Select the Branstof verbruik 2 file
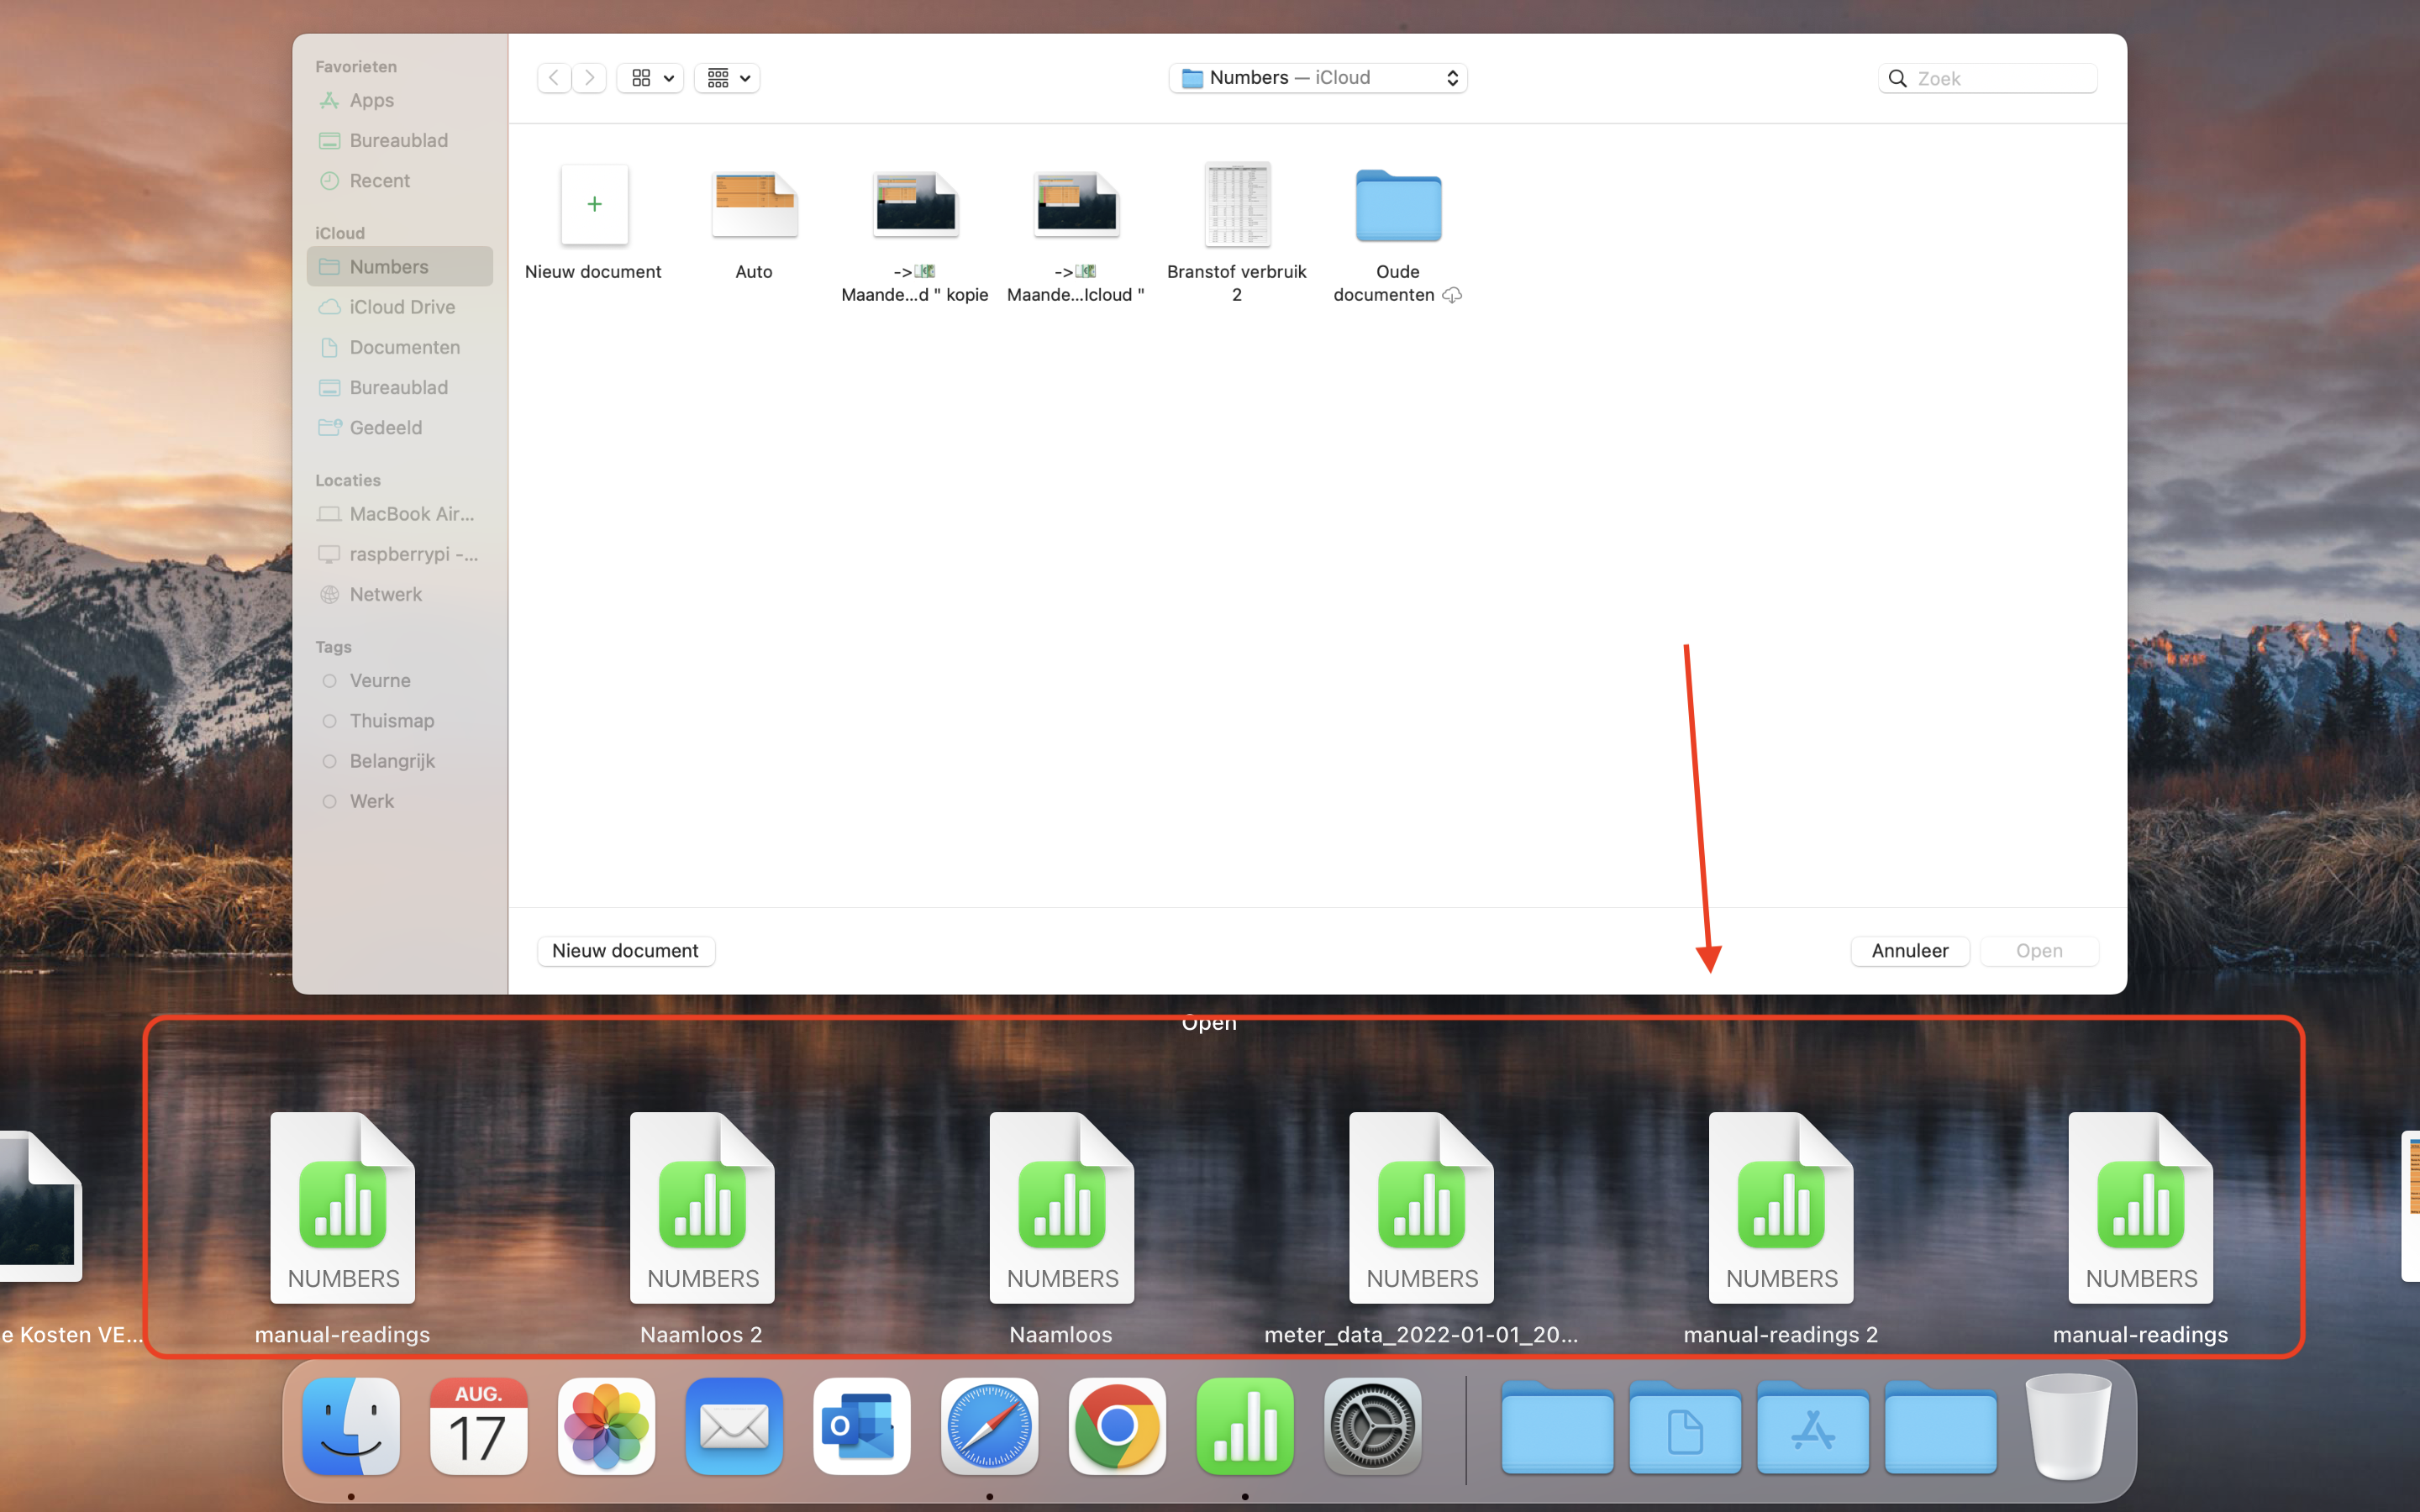2420x1512 pixels. click(1237, 206)
